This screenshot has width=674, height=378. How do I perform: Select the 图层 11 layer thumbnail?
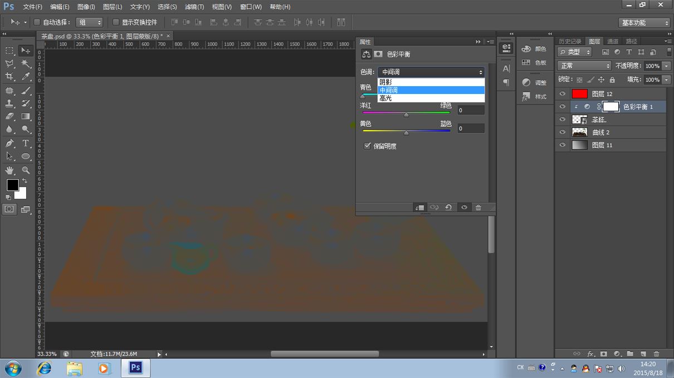(x=580, y=145)
